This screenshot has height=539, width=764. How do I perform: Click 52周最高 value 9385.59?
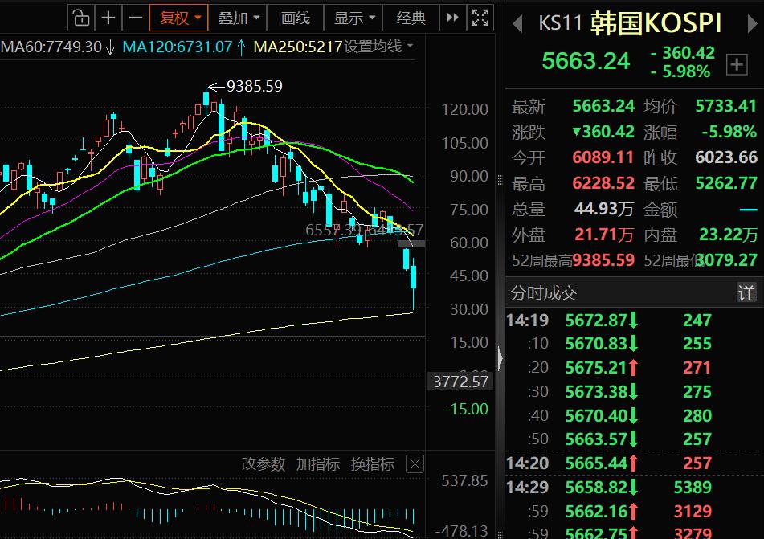[603, 260]
